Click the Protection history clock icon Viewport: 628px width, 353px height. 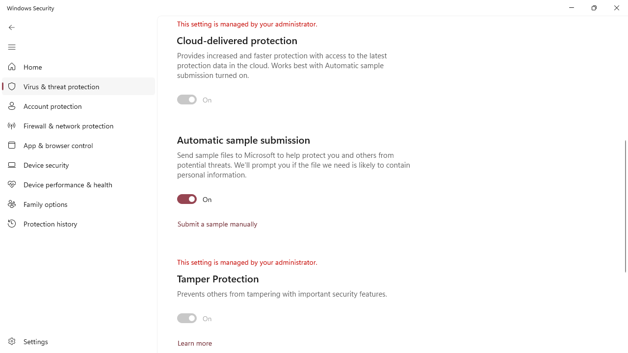click(x=12, y=224)
